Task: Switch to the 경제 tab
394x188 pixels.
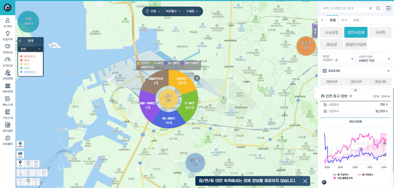Action: click(333, 20)
